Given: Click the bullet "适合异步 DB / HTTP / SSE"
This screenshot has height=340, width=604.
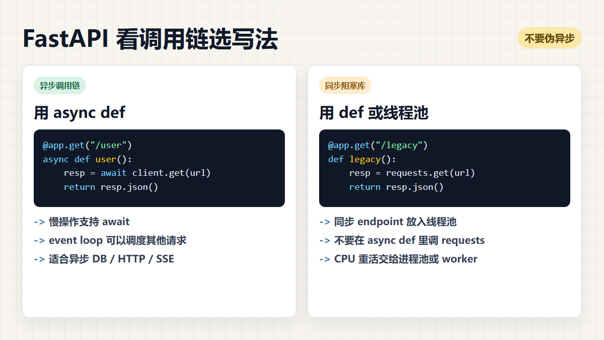Looking at the screenshot, I should click(104, 259).
